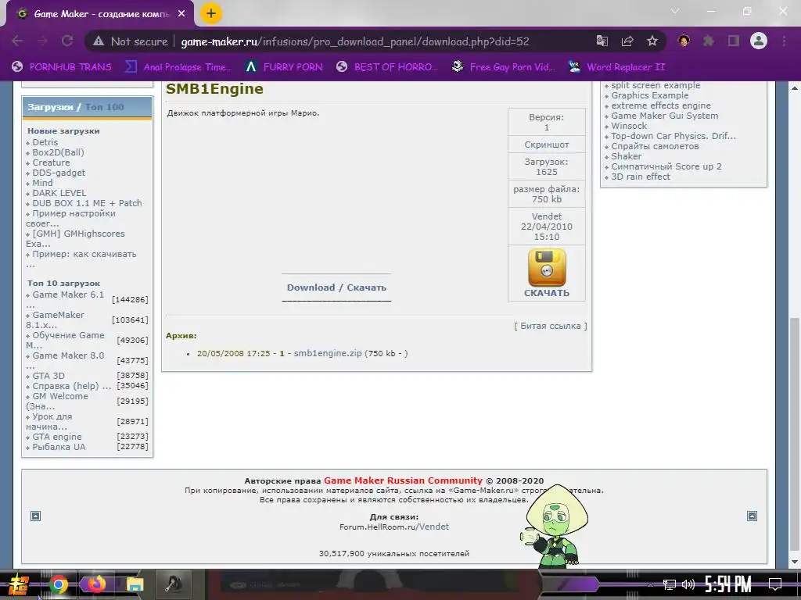Screen dimensions: 801x600
Task: Click the floppy disk СКАЧАТЬ icon
Action: tap(547, 267)
